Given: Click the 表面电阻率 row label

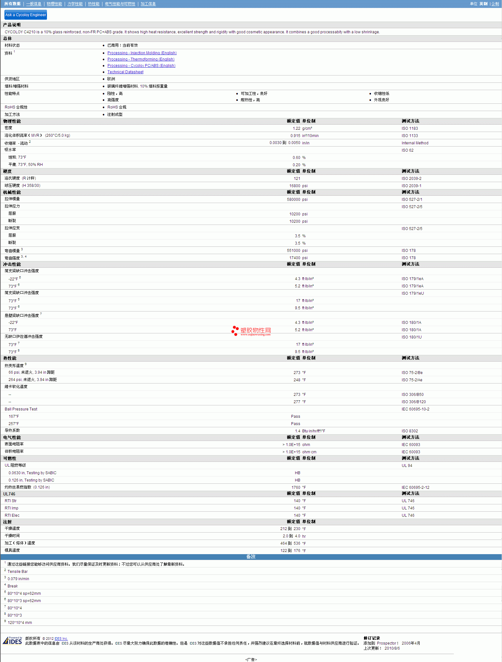Looking at the screenshot, I should (14, 444).
